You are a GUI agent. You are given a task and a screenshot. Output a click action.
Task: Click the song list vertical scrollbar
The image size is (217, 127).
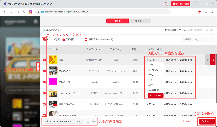(216, 78)
